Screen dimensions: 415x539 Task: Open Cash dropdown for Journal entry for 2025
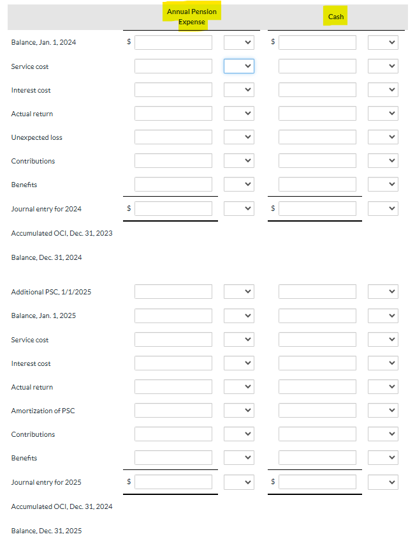click(383, 482)
